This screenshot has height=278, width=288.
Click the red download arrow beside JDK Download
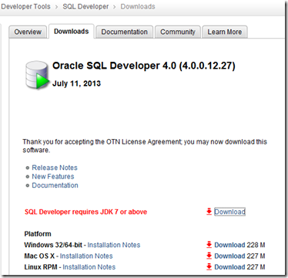coord(209,212)
